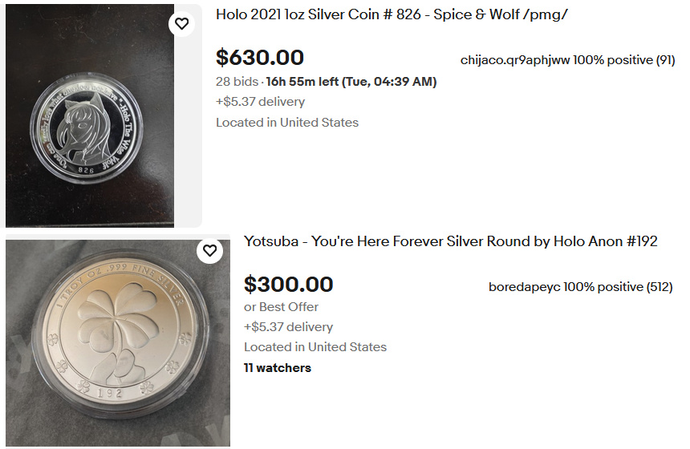Click heart icon on Yotsuba listing
The height and width of the screenshot is (449, 690).
click(209, 251)
